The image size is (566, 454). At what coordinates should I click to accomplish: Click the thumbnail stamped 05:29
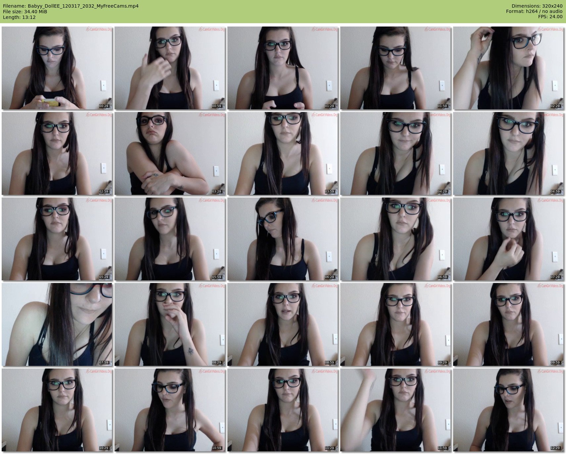point(57,239)
